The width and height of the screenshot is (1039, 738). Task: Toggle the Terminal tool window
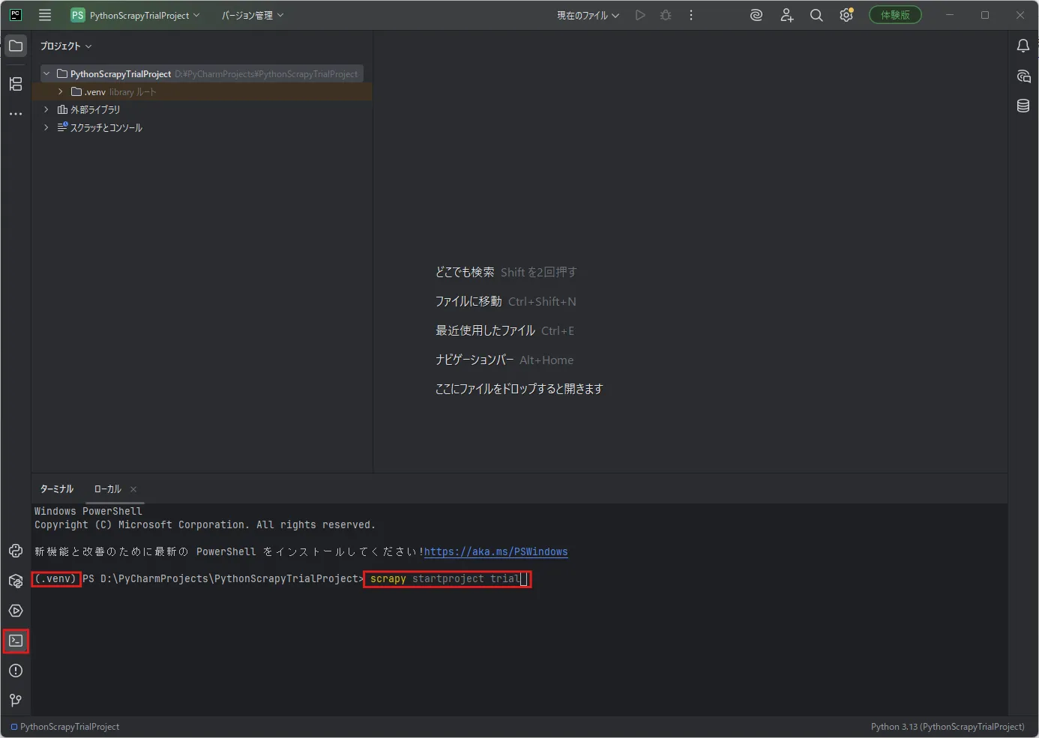point(16,641)
